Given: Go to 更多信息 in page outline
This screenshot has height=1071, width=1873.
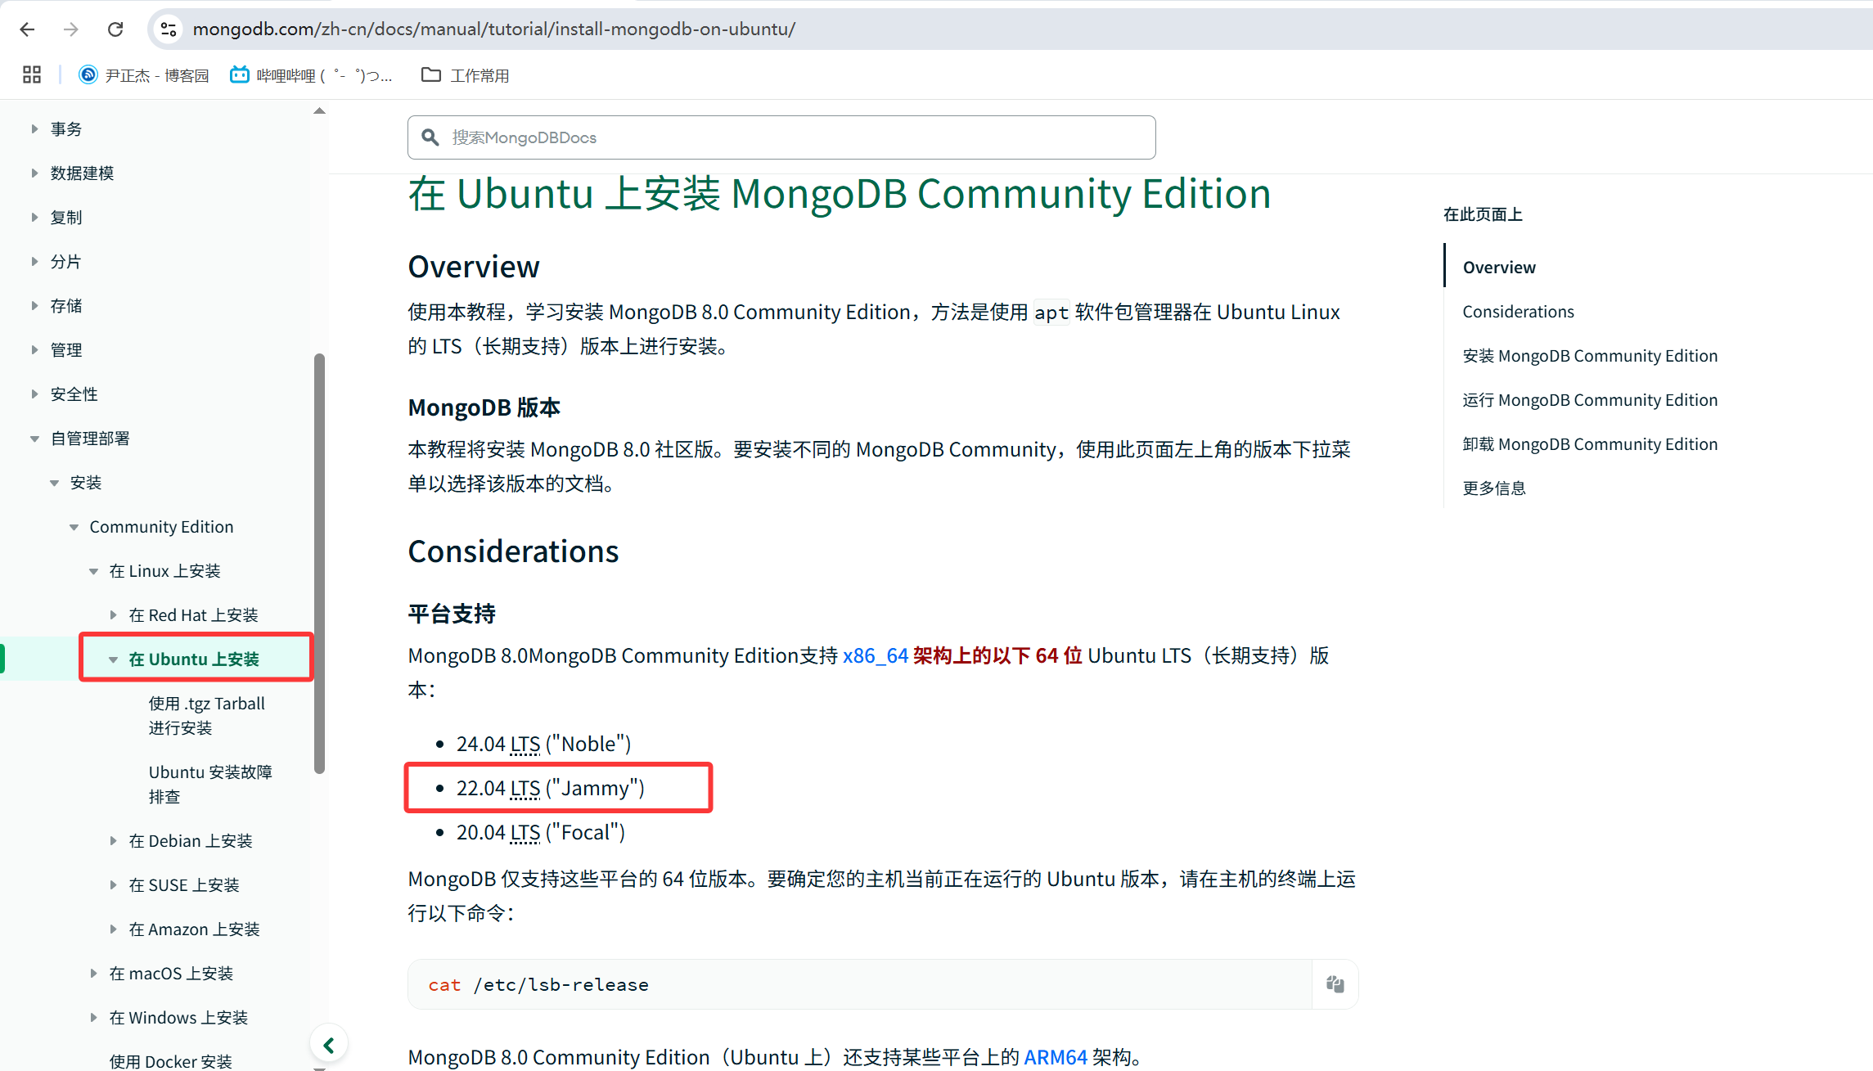Looking at the screenshot, I should pos(1493,488).
